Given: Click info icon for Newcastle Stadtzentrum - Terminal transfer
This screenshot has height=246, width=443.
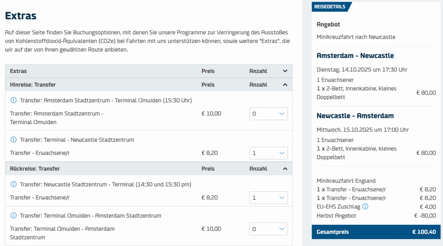Looking at the screenshot, I should click(x=13, y=184).
